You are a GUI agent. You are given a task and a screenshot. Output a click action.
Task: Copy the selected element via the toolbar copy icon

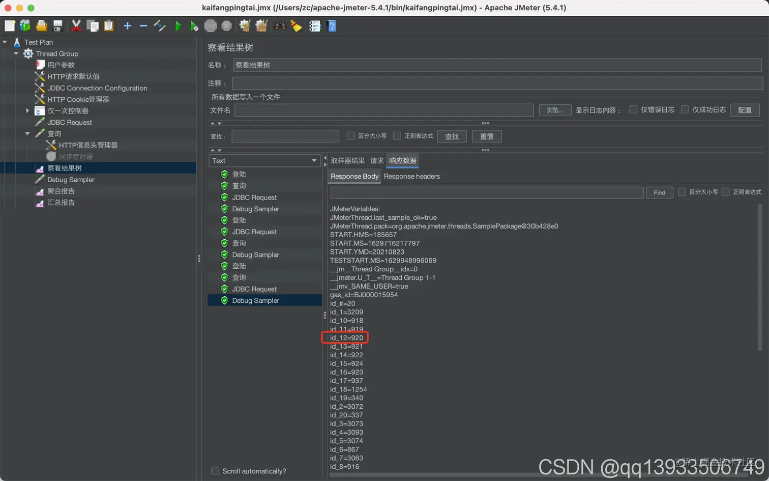(x=93, y=26)
